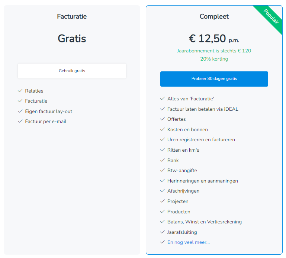Viewport: 286px width, 258px height.
Task: Click the '€ 12,50 p.m.' price
Action: (x=214, y=38)
